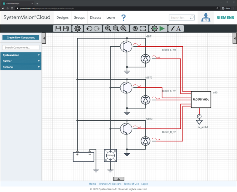This screenshot has width=237, height=192.
Task: Redo the last undone change
Action: tap(97, 29)
